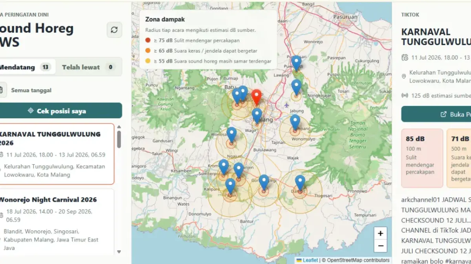The width and height of the screenshot is (471, 264).
Task: Click the calendar icon by 11 Jul 2026 in detail panel
Action: pos(405,57)
